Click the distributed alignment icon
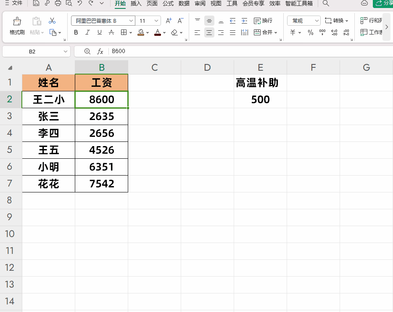393x312 pixels. pyautogui.click(x=244, y=32)
